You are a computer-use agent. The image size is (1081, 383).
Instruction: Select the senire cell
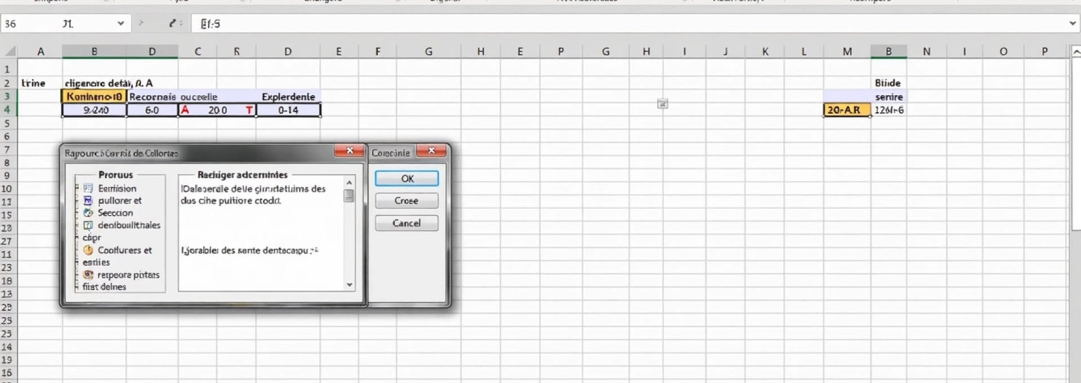tap(889, 96)
